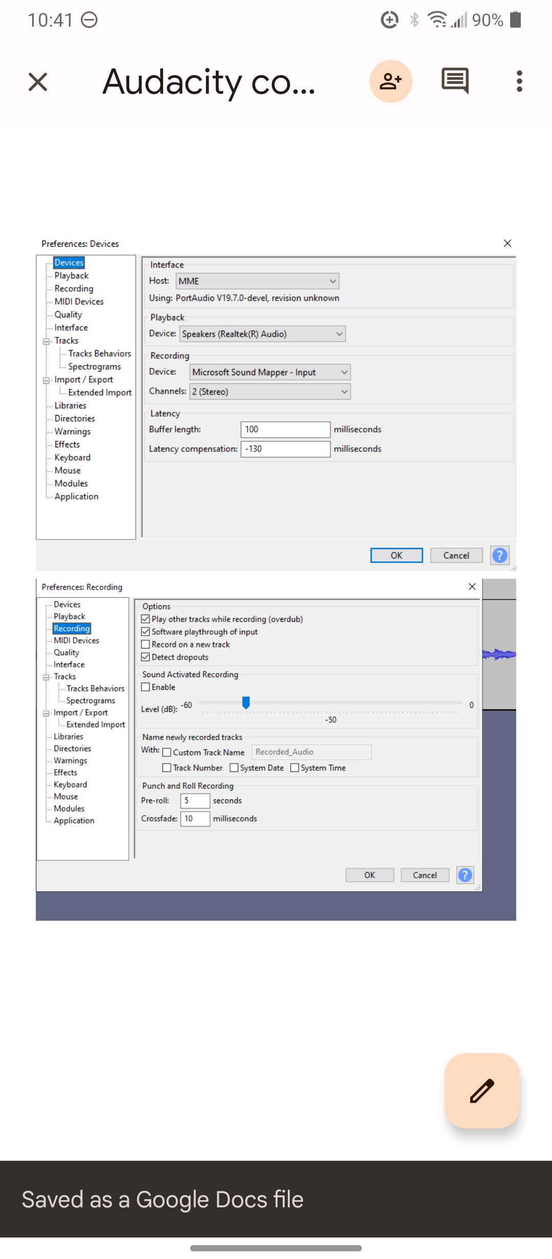Select Spectrograms in the Devices dialog tree
Screen dimensions: 552x1259
point(95,367)
